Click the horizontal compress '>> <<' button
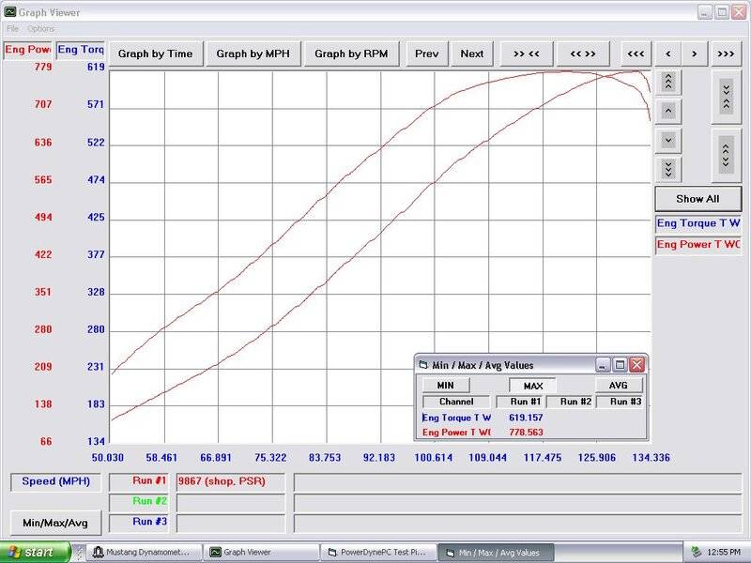Image resolution: width=751 pixels, height=563 pixels. [x=526, y=53]
